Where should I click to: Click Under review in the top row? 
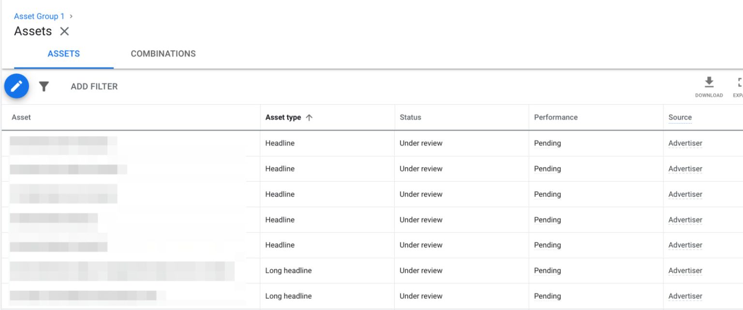point(420,143)
